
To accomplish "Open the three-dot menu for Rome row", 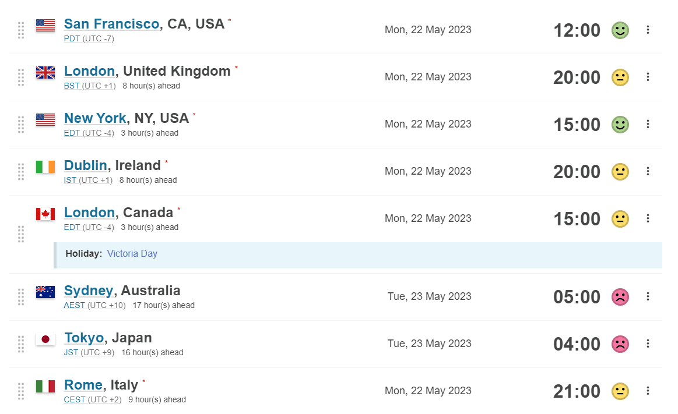I will 648,391.
